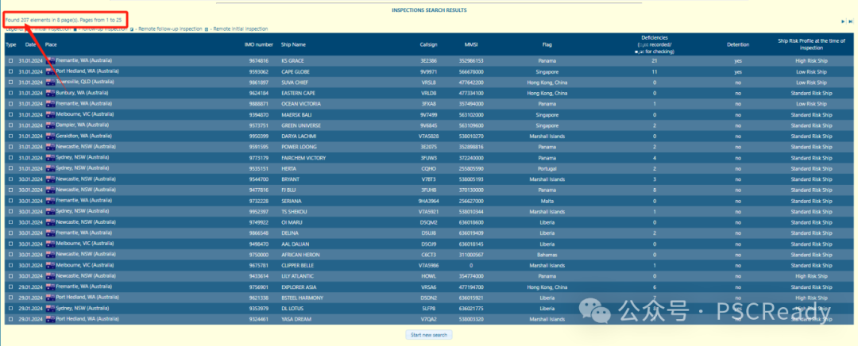Click the Australian flag in EXPLORER ASIA row

coord(50,287)
